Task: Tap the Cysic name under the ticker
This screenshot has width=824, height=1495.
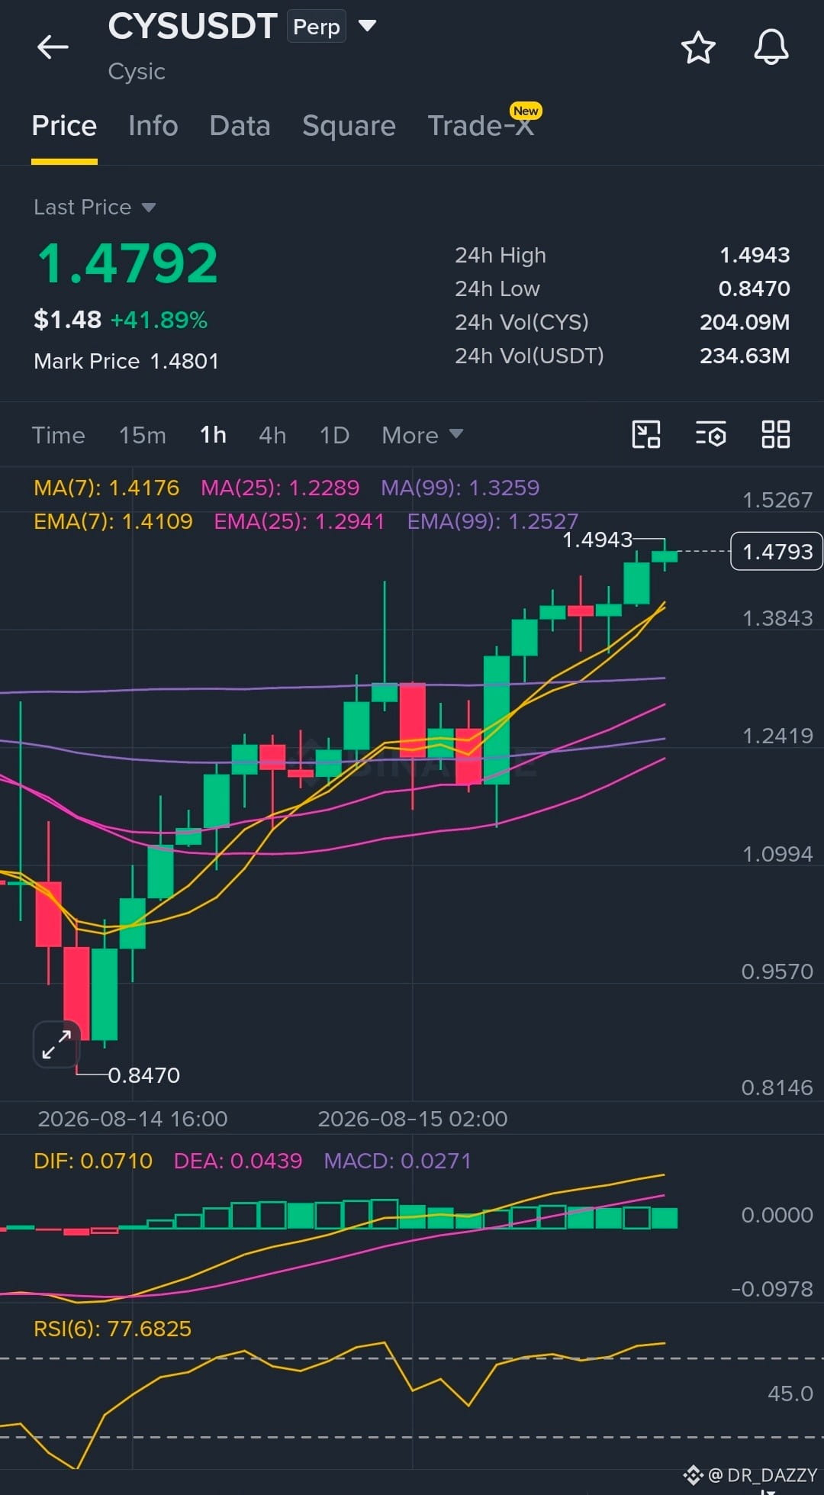Action: point(137,72)
